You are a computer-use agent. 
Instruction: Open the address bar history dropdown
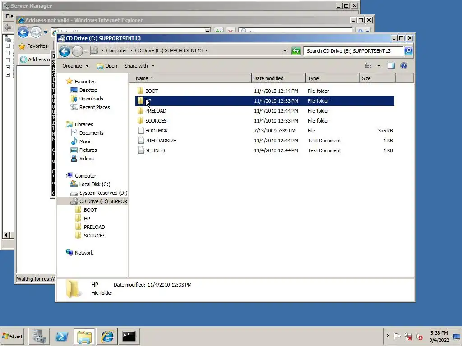[285, 50]
